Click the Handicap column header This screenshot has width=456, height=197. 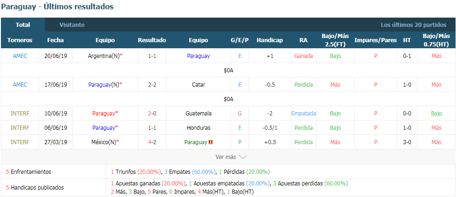270,40
